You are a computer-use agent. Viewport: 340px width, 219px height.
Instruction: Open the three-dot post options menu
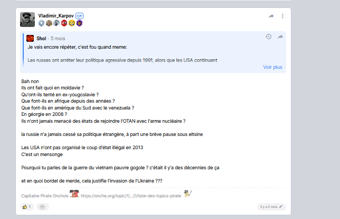[x=282, y=16]
